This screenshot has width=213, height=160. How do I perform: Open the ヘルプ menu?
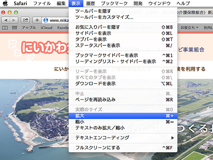pos(183,3)
